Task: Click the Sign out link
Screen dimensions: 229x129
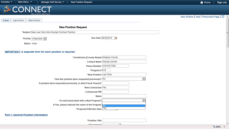Action: (x=222, y=3)
